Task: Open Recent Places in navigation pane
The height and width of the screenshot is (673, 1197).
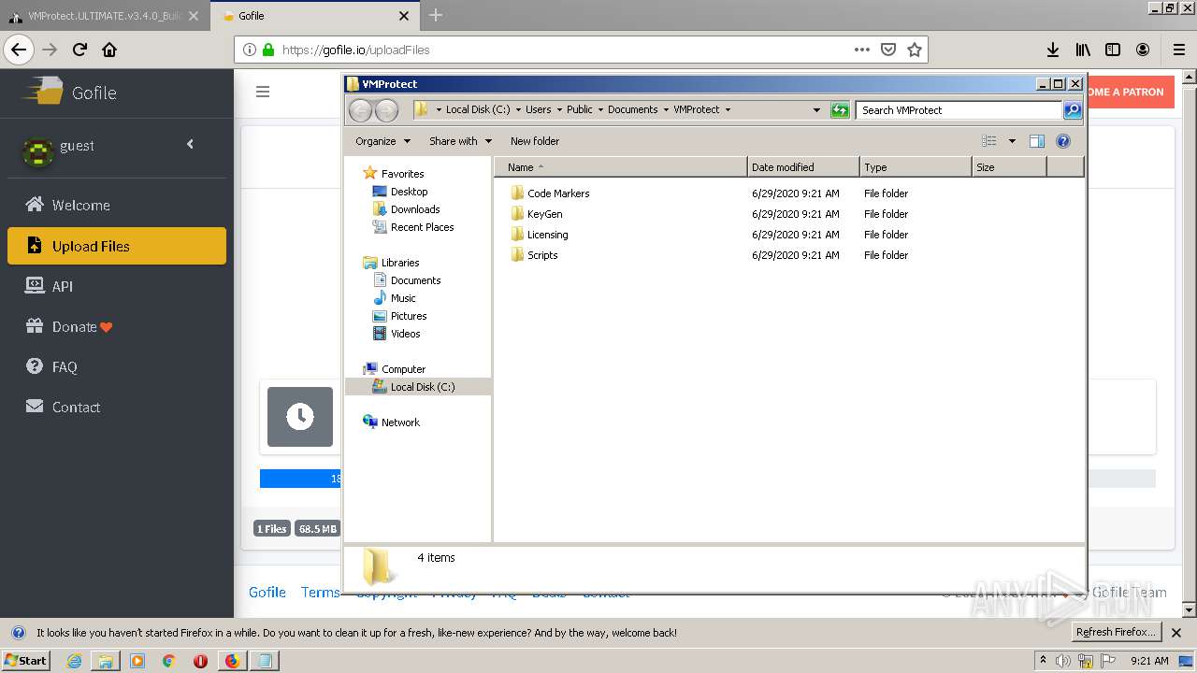Action: [x=422, y=227]
